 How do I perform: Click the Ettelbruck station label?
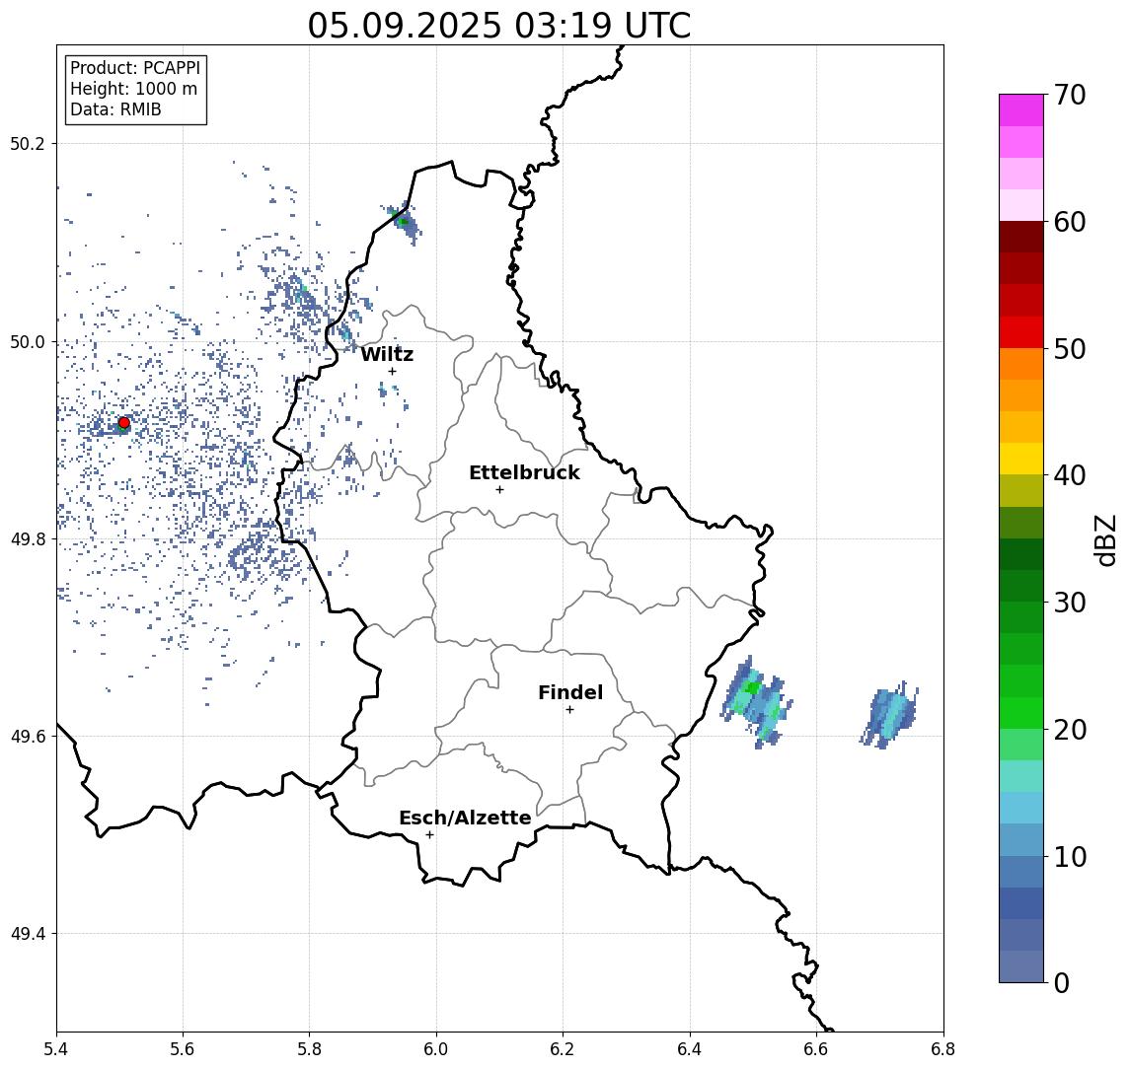525,472
